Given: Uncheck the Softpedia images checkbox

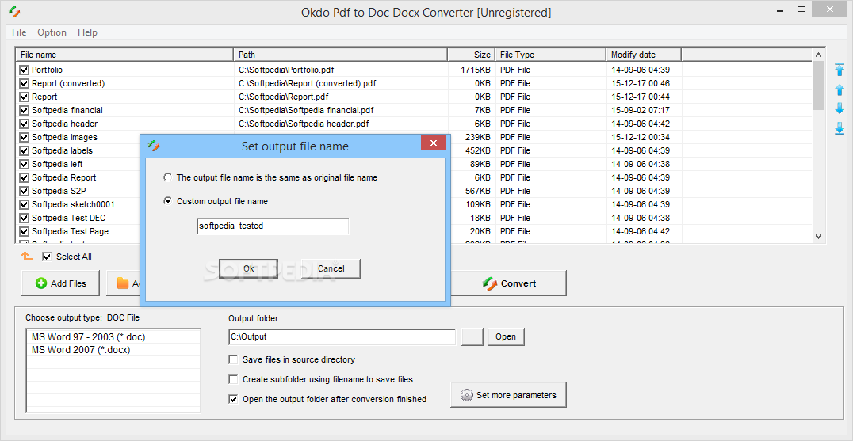Looking at the screenshot, I should [24, 138].
